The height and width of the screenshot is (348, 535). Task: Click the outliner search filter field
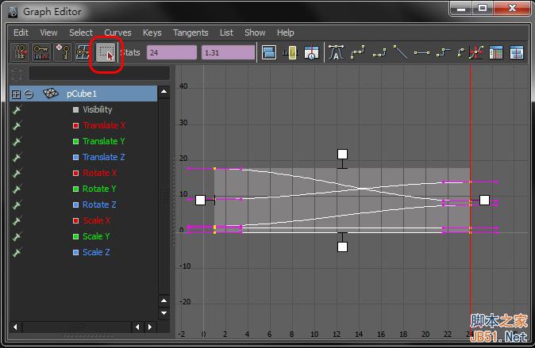point(99,73)
